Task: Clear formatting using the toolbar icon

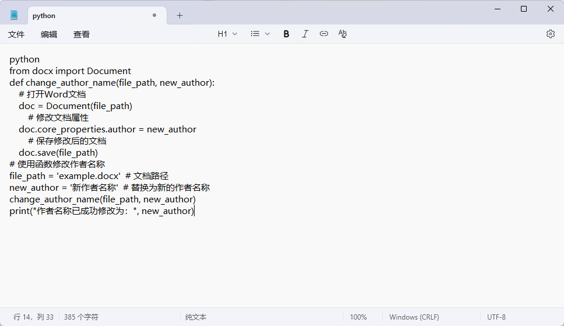Action: 343,34
